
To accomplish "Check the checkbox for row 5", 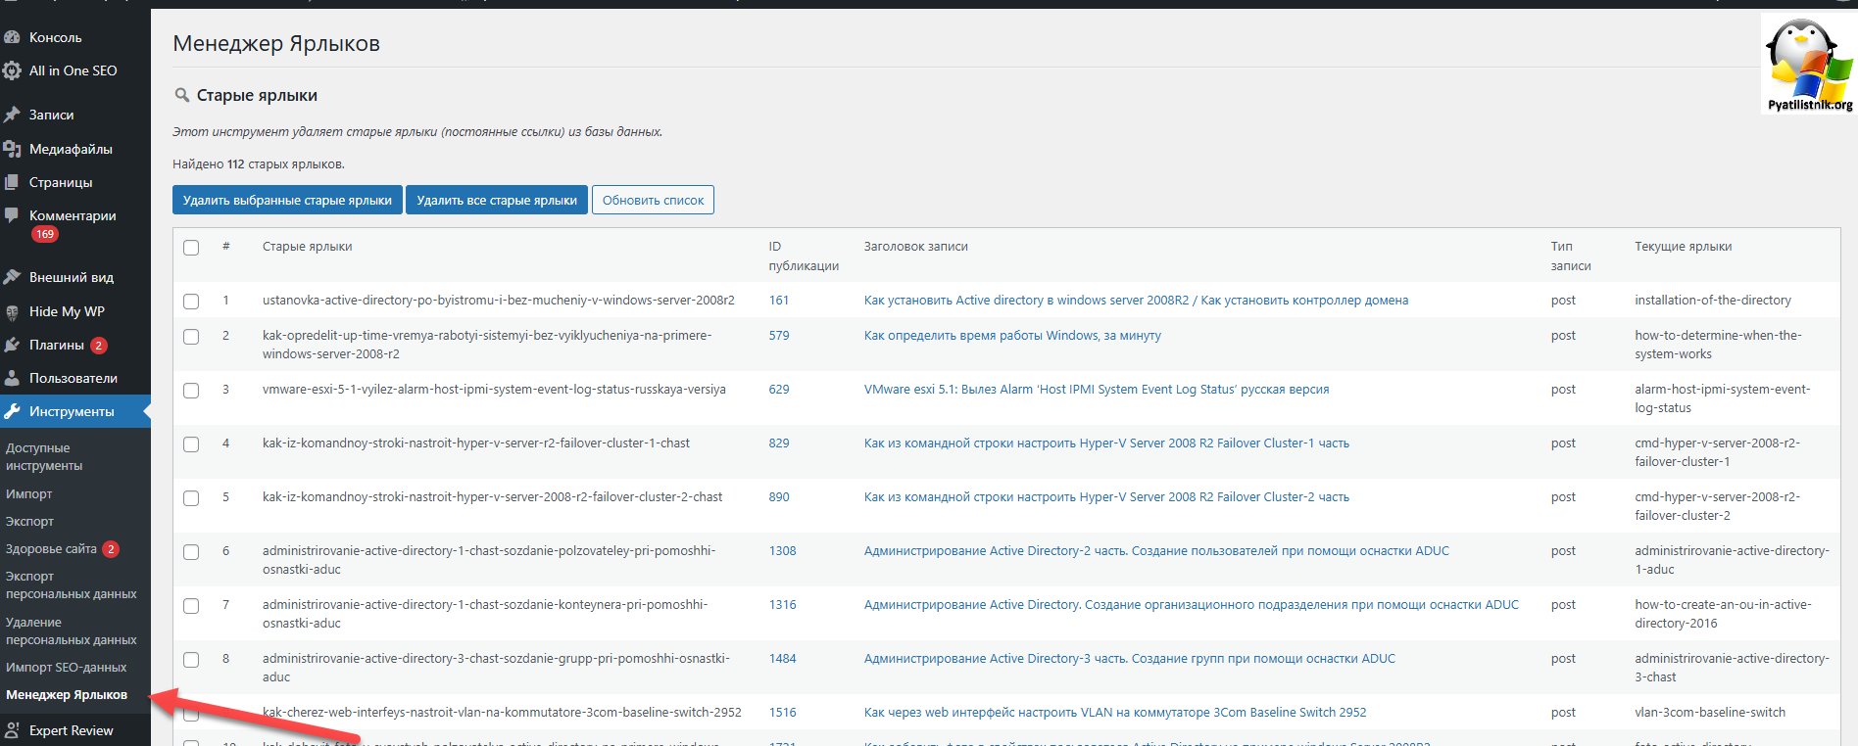I will 191,498.
